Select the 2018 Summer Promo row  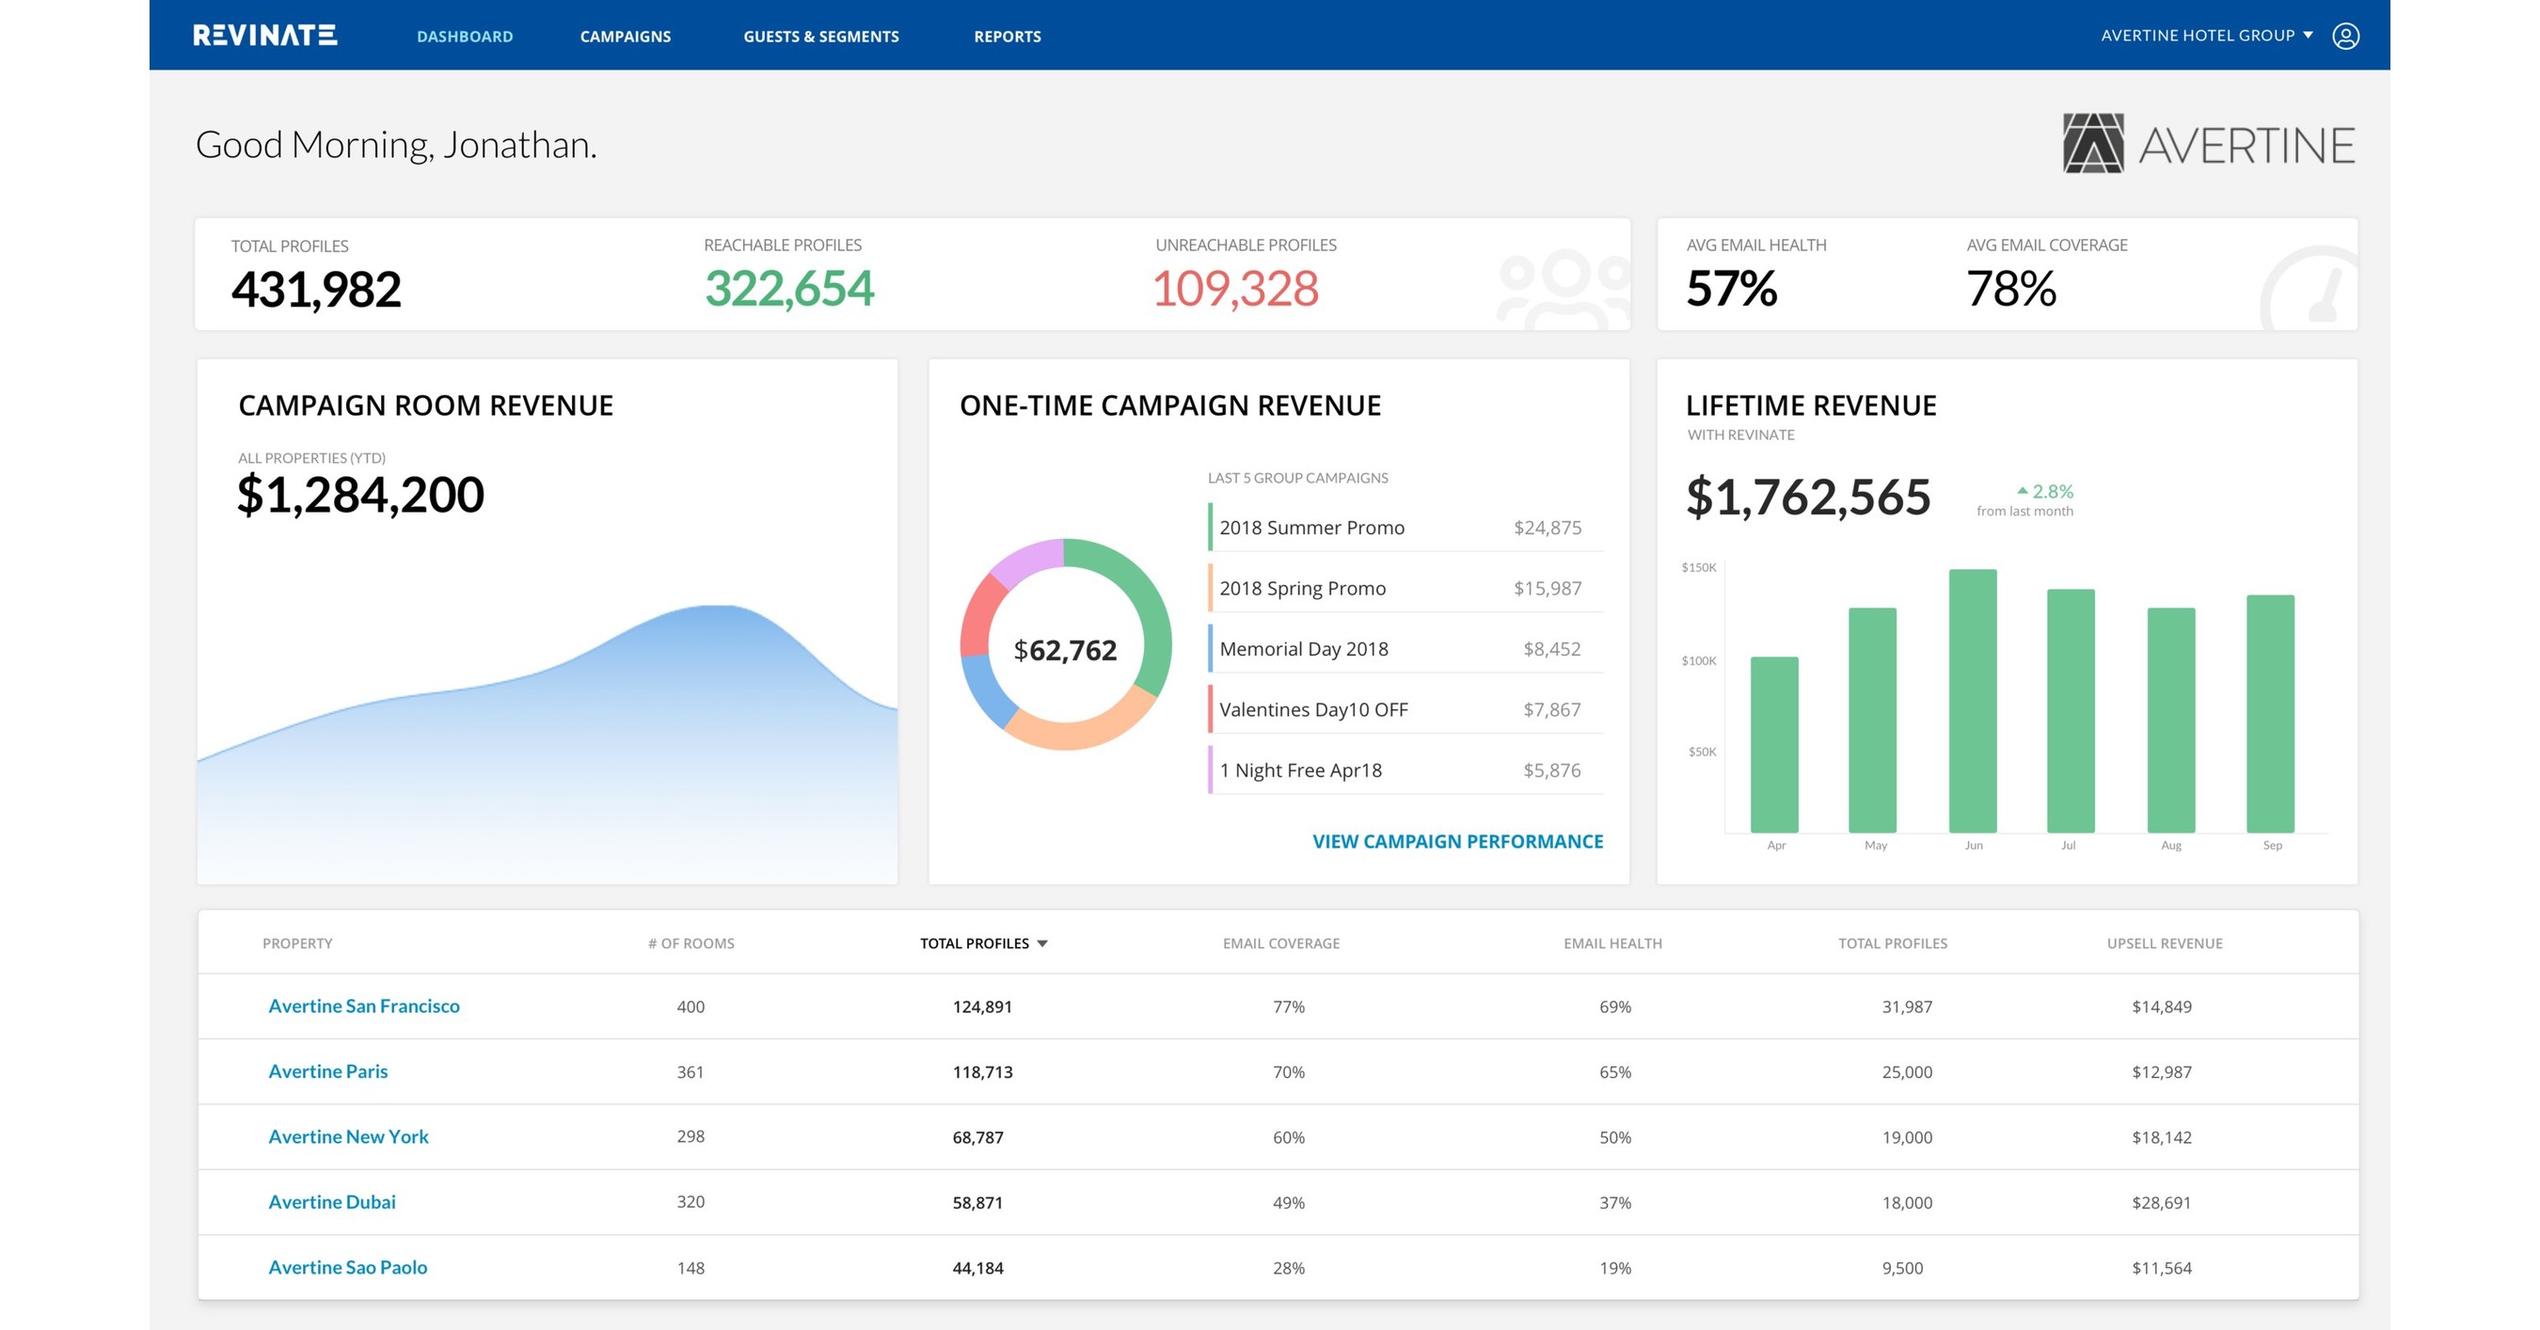pos(1405,528)
